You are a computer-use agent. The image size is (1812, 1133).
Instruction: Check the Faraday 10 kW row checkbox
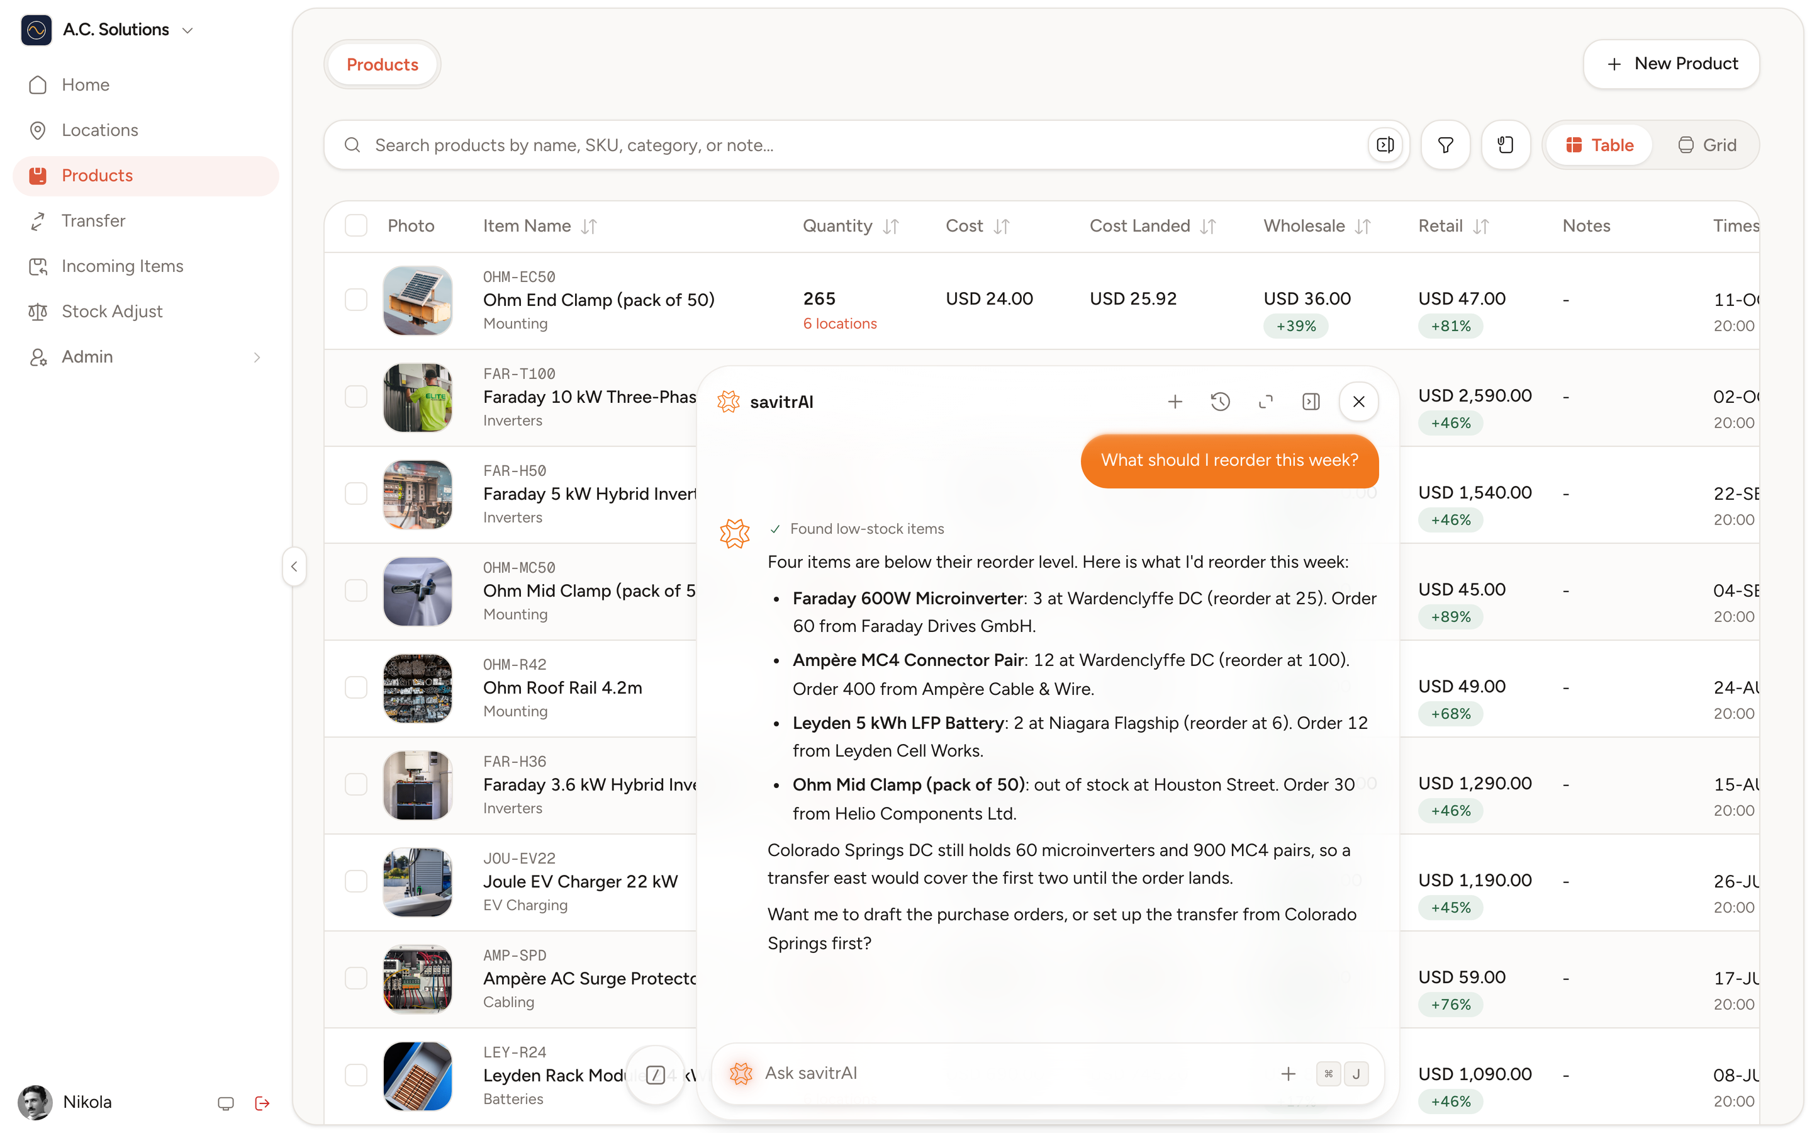point(356,397)
